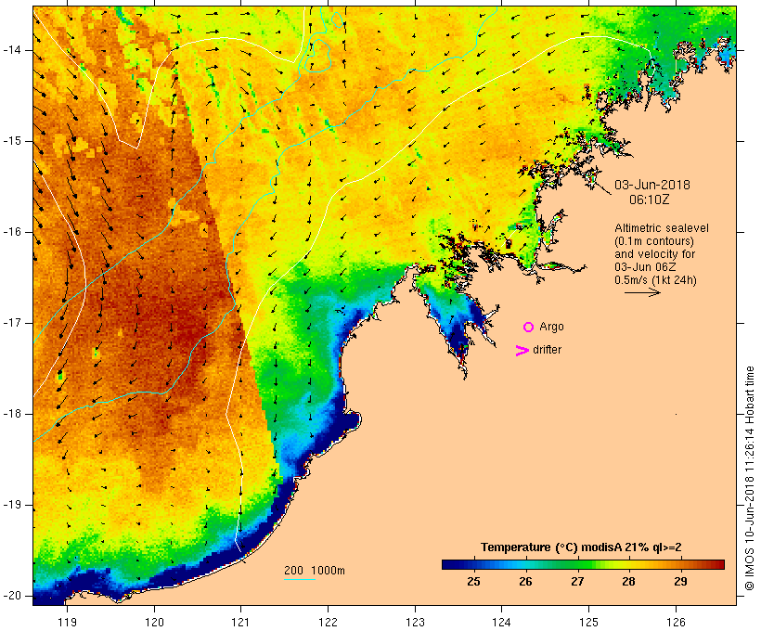Click the color bar label '26'
Screen dimensions: 761x631
(525, 581)
